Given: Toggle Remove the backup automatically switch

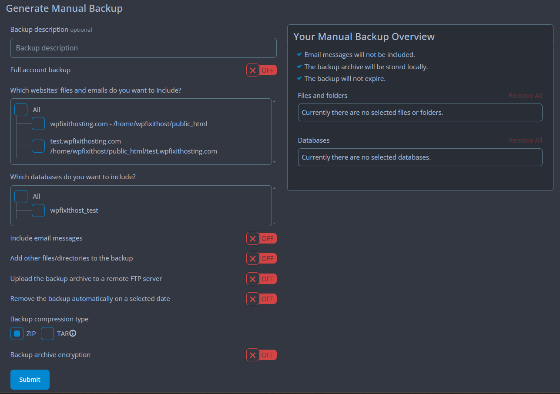Looking at the screenshot, I should tap(261, 299).
